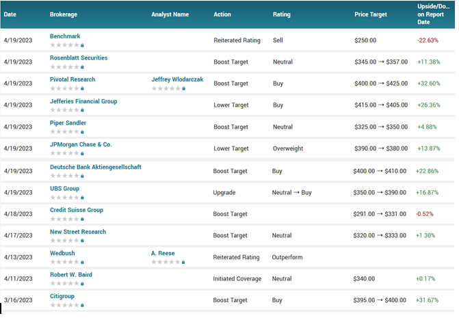
Task: Open the Benchmark brokerage link
Action: click(65, 36)
